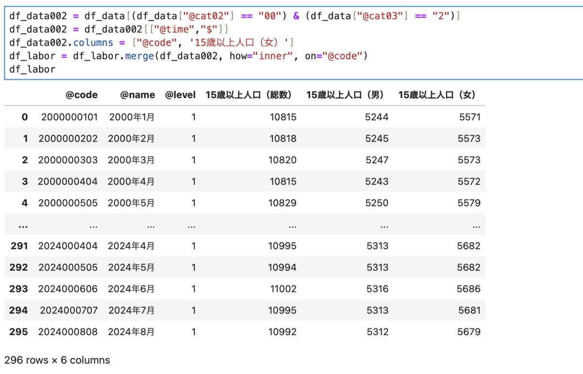Select cell '2024年7月'

click(x=132, y=310)
